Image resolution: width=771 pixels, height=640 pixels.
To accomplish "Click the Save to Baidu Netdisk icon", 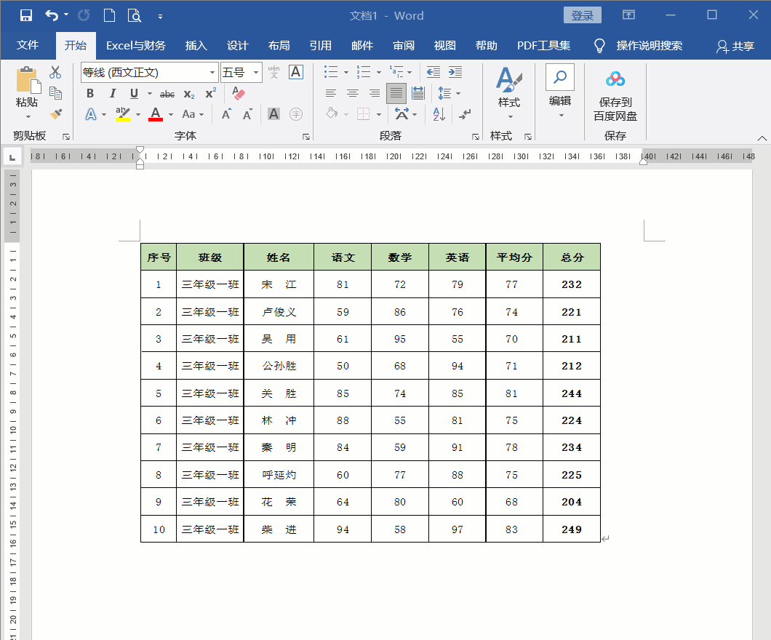I will coord(615,79).
